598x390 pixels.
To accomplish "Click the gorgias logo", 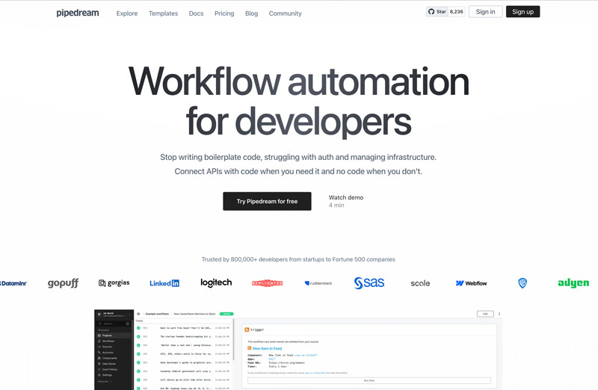I will [x=114, y=283].
